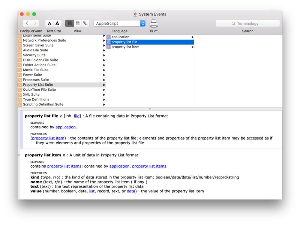
Task: Open Print using the printer icon
Action: 154,23
